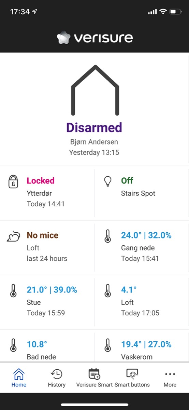Image resolution: width=189 pixels, height=410 pixels.
Task: Tap the Verisure logo in the header
Action: 94,38
